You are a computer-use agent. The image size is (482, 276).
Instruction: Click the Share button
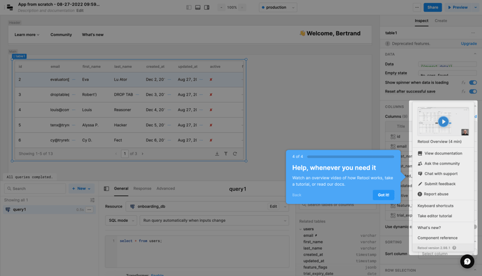click(x=433, y=7)
